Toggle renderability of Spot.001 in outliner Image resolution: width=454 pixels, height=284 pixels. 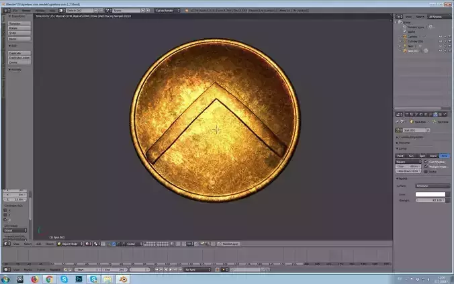click(450, 50)
